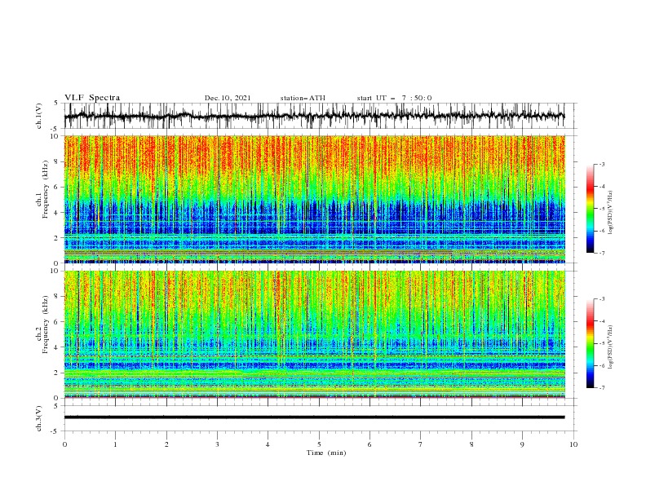Click the "ch.1(V)" axis label
The width and height of the screenshot is (646, 499).
[x=39, y=116]
